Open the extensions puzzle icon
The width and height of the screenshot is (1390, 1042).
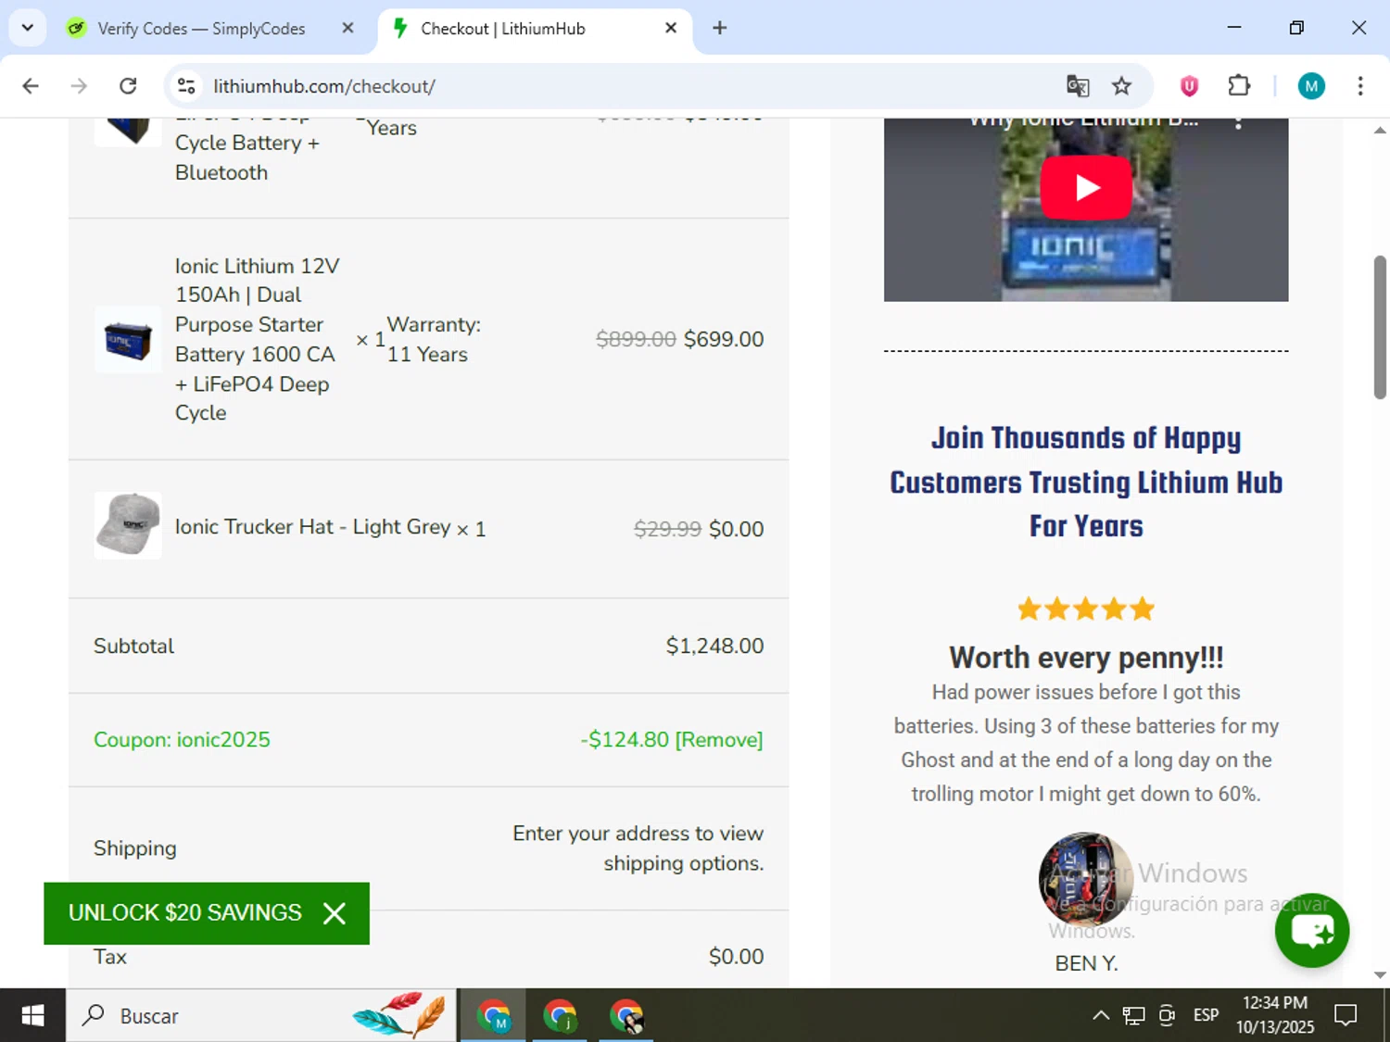1239,86
